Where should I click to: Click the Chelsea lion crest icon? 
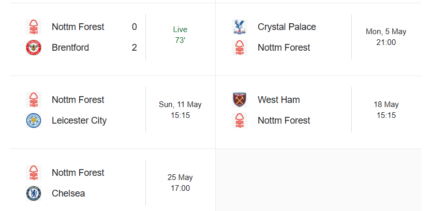pyautogui.click(x=34, y=193)
